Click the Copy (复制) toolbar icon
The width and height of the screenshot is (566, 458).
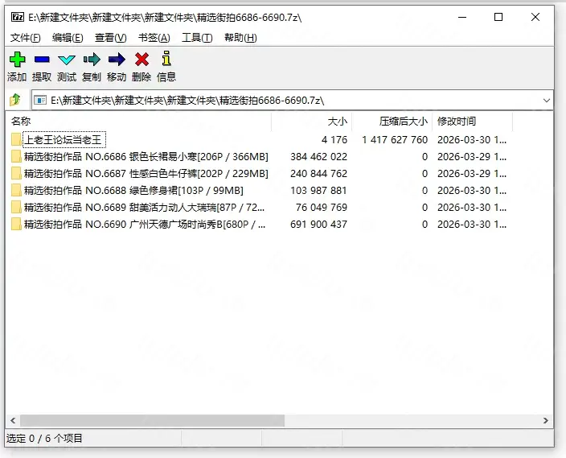click(92, 60)
